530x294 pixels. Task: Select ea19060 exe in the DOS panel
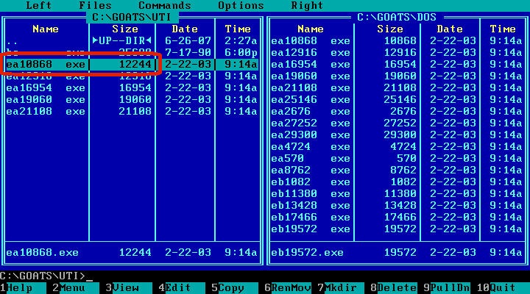397,76
